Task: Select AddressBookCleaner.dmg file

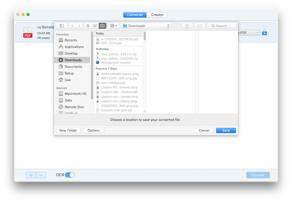Action: point(118,74)
